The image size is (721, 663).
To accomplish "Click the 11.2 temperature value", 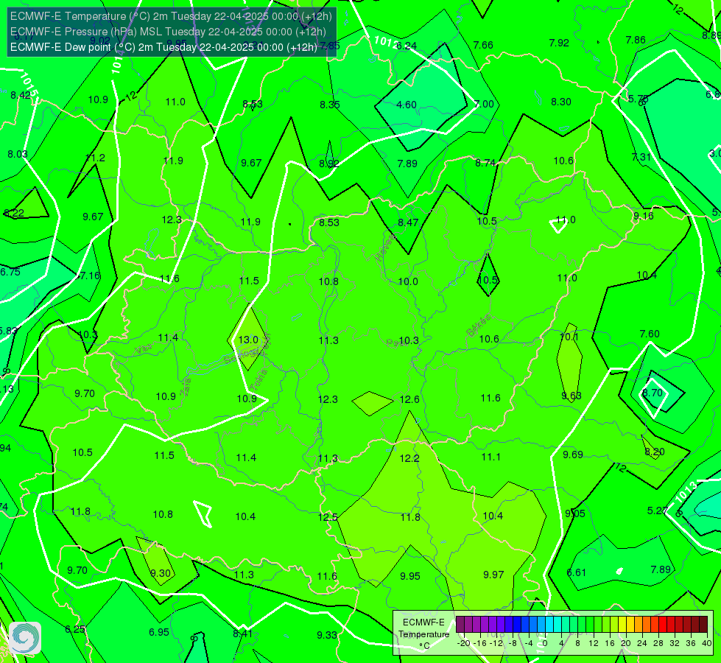I will tap(96, 158).
